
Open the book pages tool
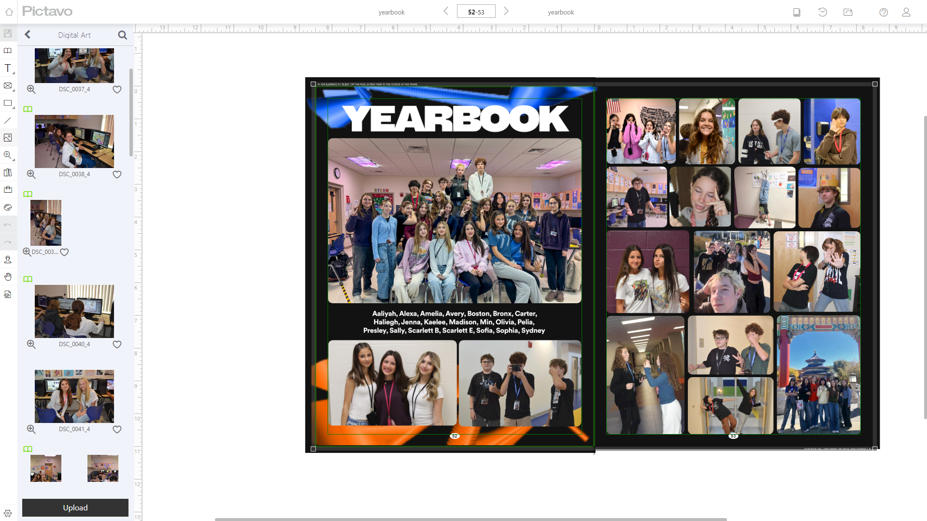8,51
